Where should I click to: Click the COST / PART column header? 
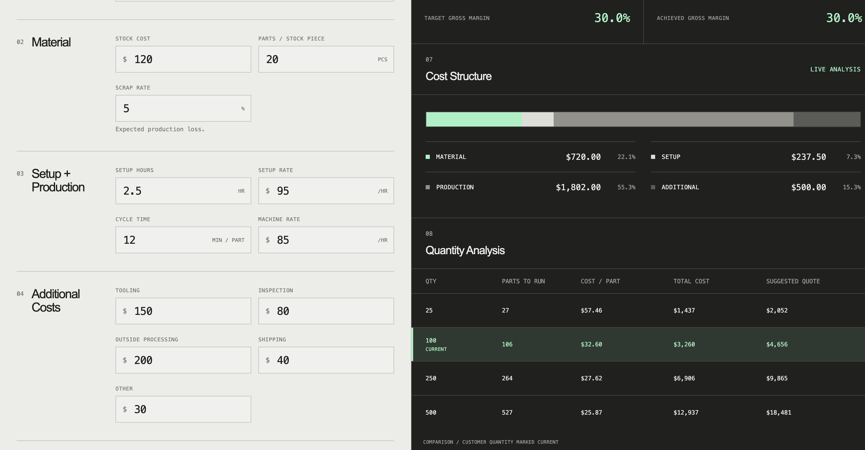tap(600, 281)
